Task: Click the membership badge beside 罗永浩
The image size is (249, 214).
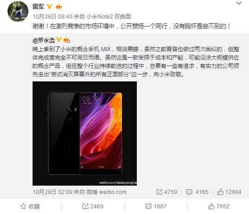Action: coord(67,40)
